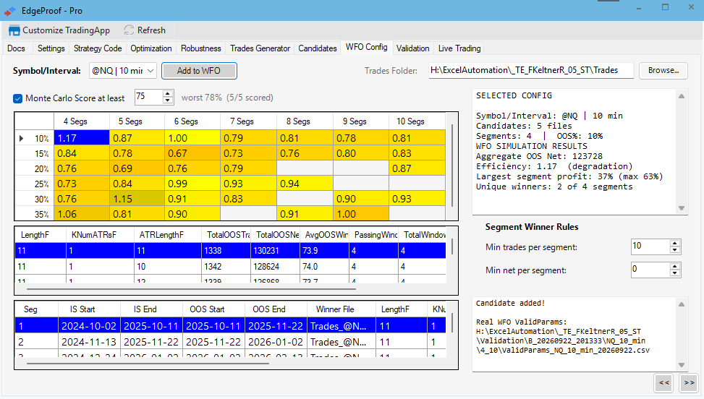This screenshot has height=399, width=704.
Task: Maximize the EdgeProof window
Action: pos(666,7)
